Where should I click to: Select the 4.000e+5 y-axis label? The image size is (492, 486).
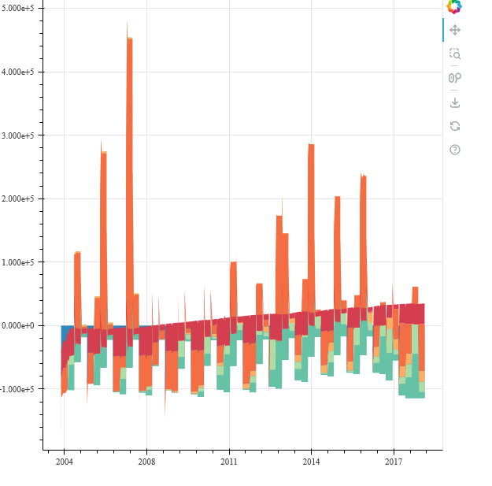[x=17, y=72]
